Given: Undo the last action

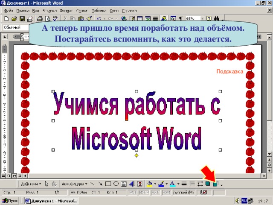Looking at the screenshot, I should point(99,18).
